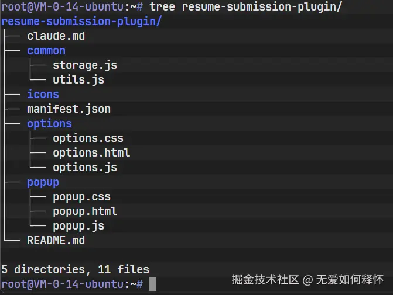Click the terminal cursor block at the last prompt
This screenshot has width=393, height=295.
(152, 284)
